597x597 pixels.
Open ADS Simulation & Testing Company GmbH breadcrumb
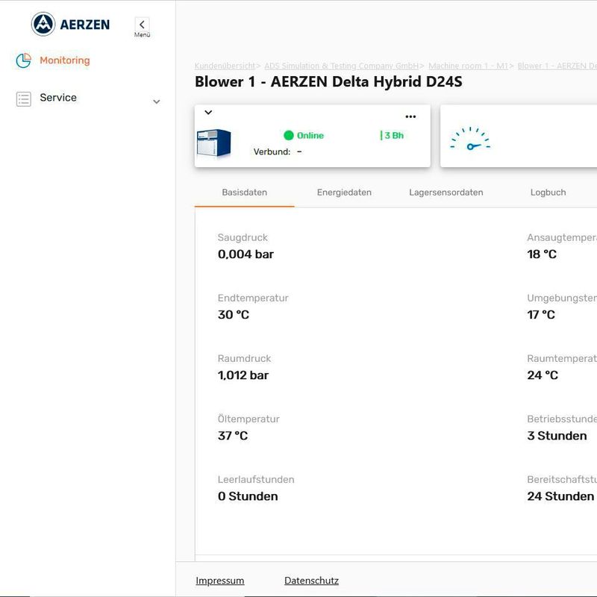342,66
